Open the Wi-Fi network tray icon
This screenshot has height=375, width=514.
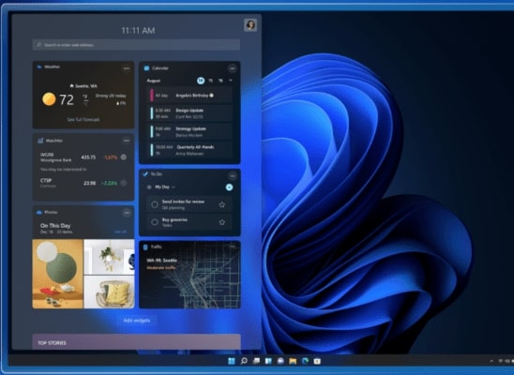[501, 361]
